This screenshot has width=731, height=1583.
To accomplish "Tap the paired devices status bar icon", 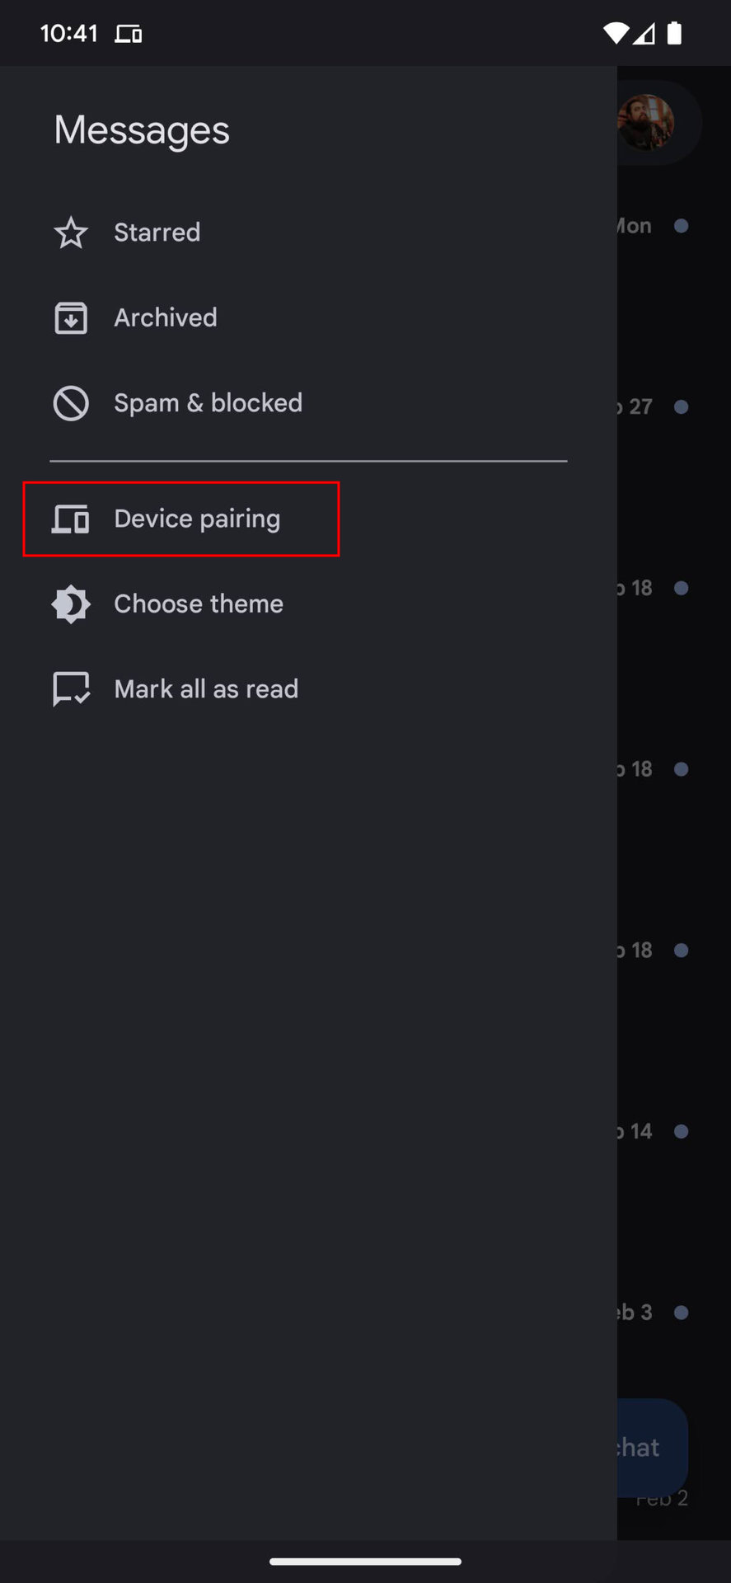I will point(129,34).
